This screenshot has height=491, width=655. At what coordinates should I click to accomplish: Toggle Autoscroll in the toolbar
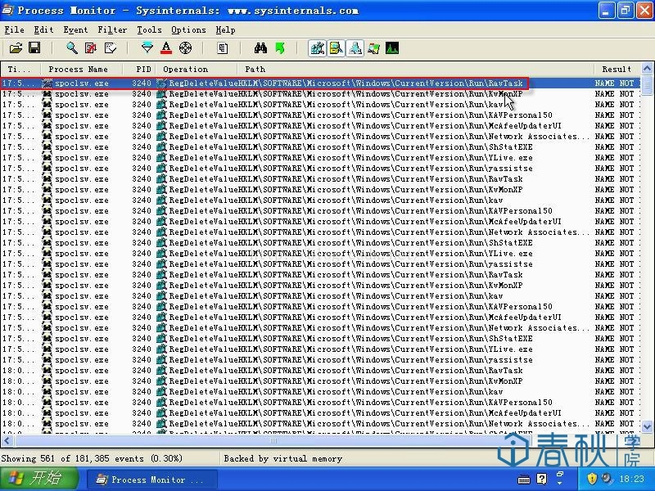pos(91,48)
